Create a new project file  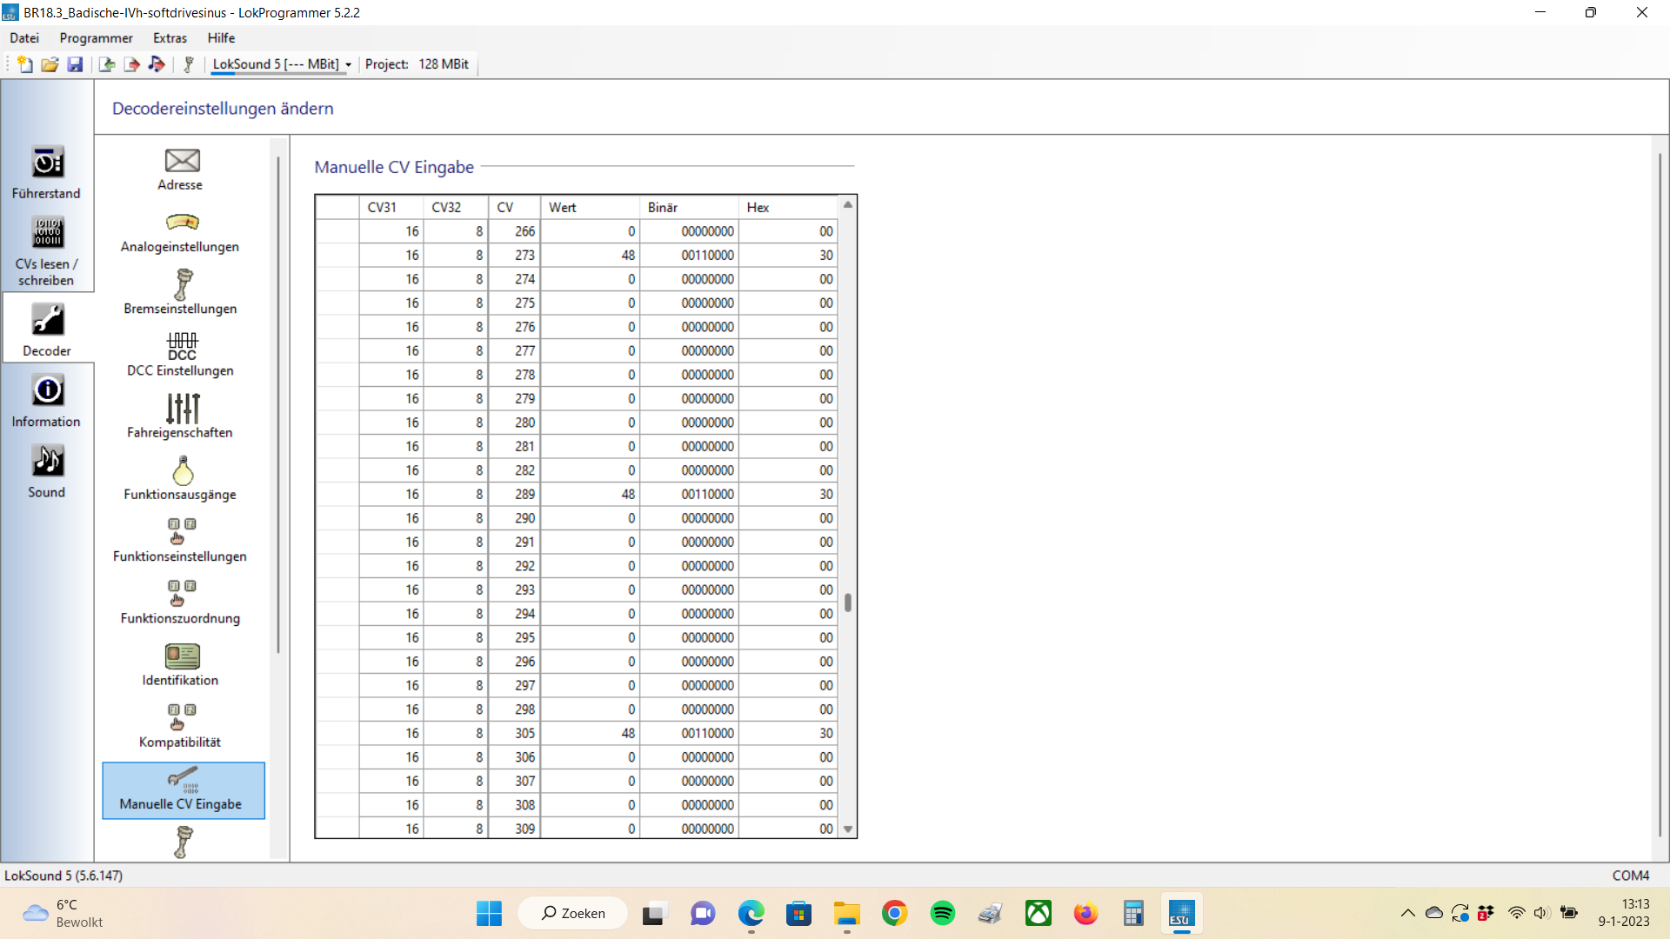pyautogui.click(x=25, y=64)
